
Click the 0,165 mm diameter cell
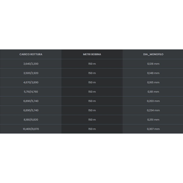tap(153, 82)
